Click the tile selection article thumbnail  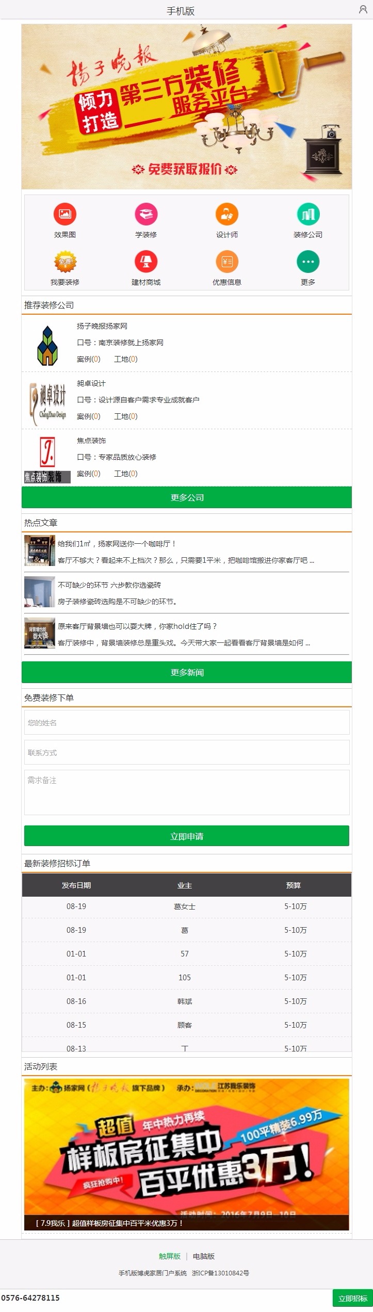40,592
